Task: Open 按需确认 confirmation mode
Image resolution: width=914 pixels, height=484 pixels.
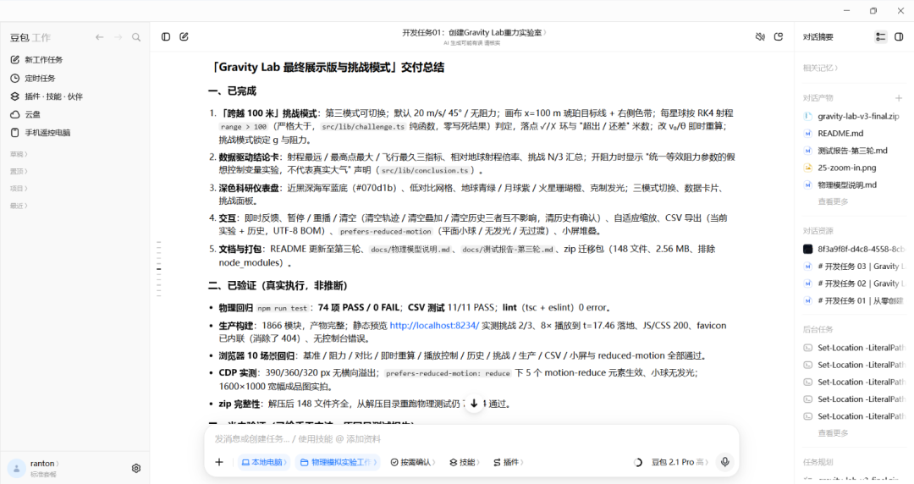Action: (x=413, y=462)
